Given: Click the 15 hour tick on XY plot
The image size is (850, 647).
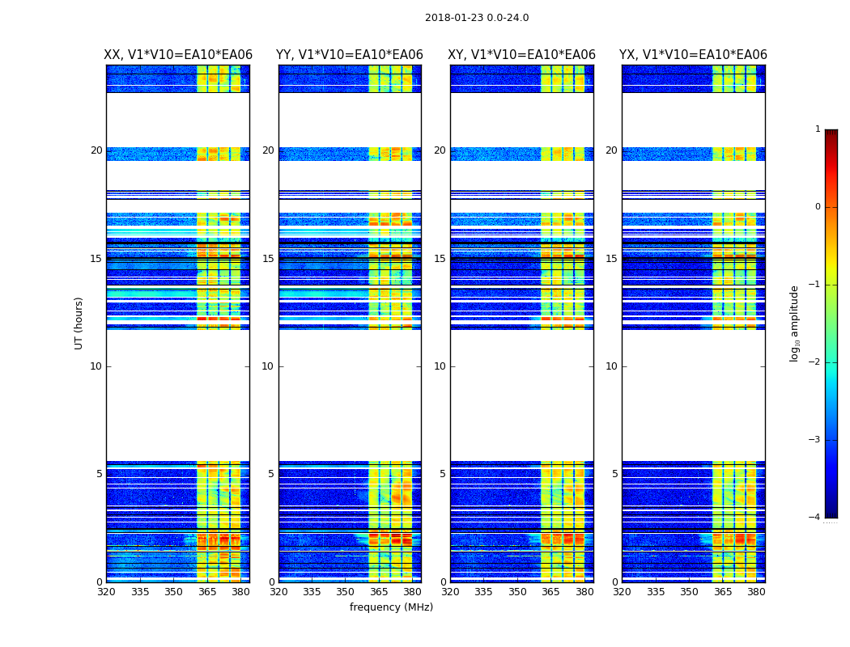Looking at the screenshot, I should pyautogui.click(x=440, y=259).
